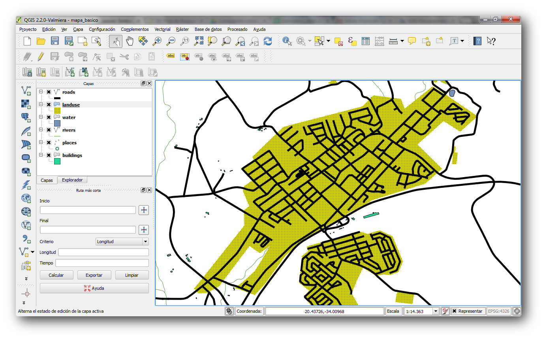545x340 pixels.
Task: Click the Limpiar button
Action: click(132, 275)
